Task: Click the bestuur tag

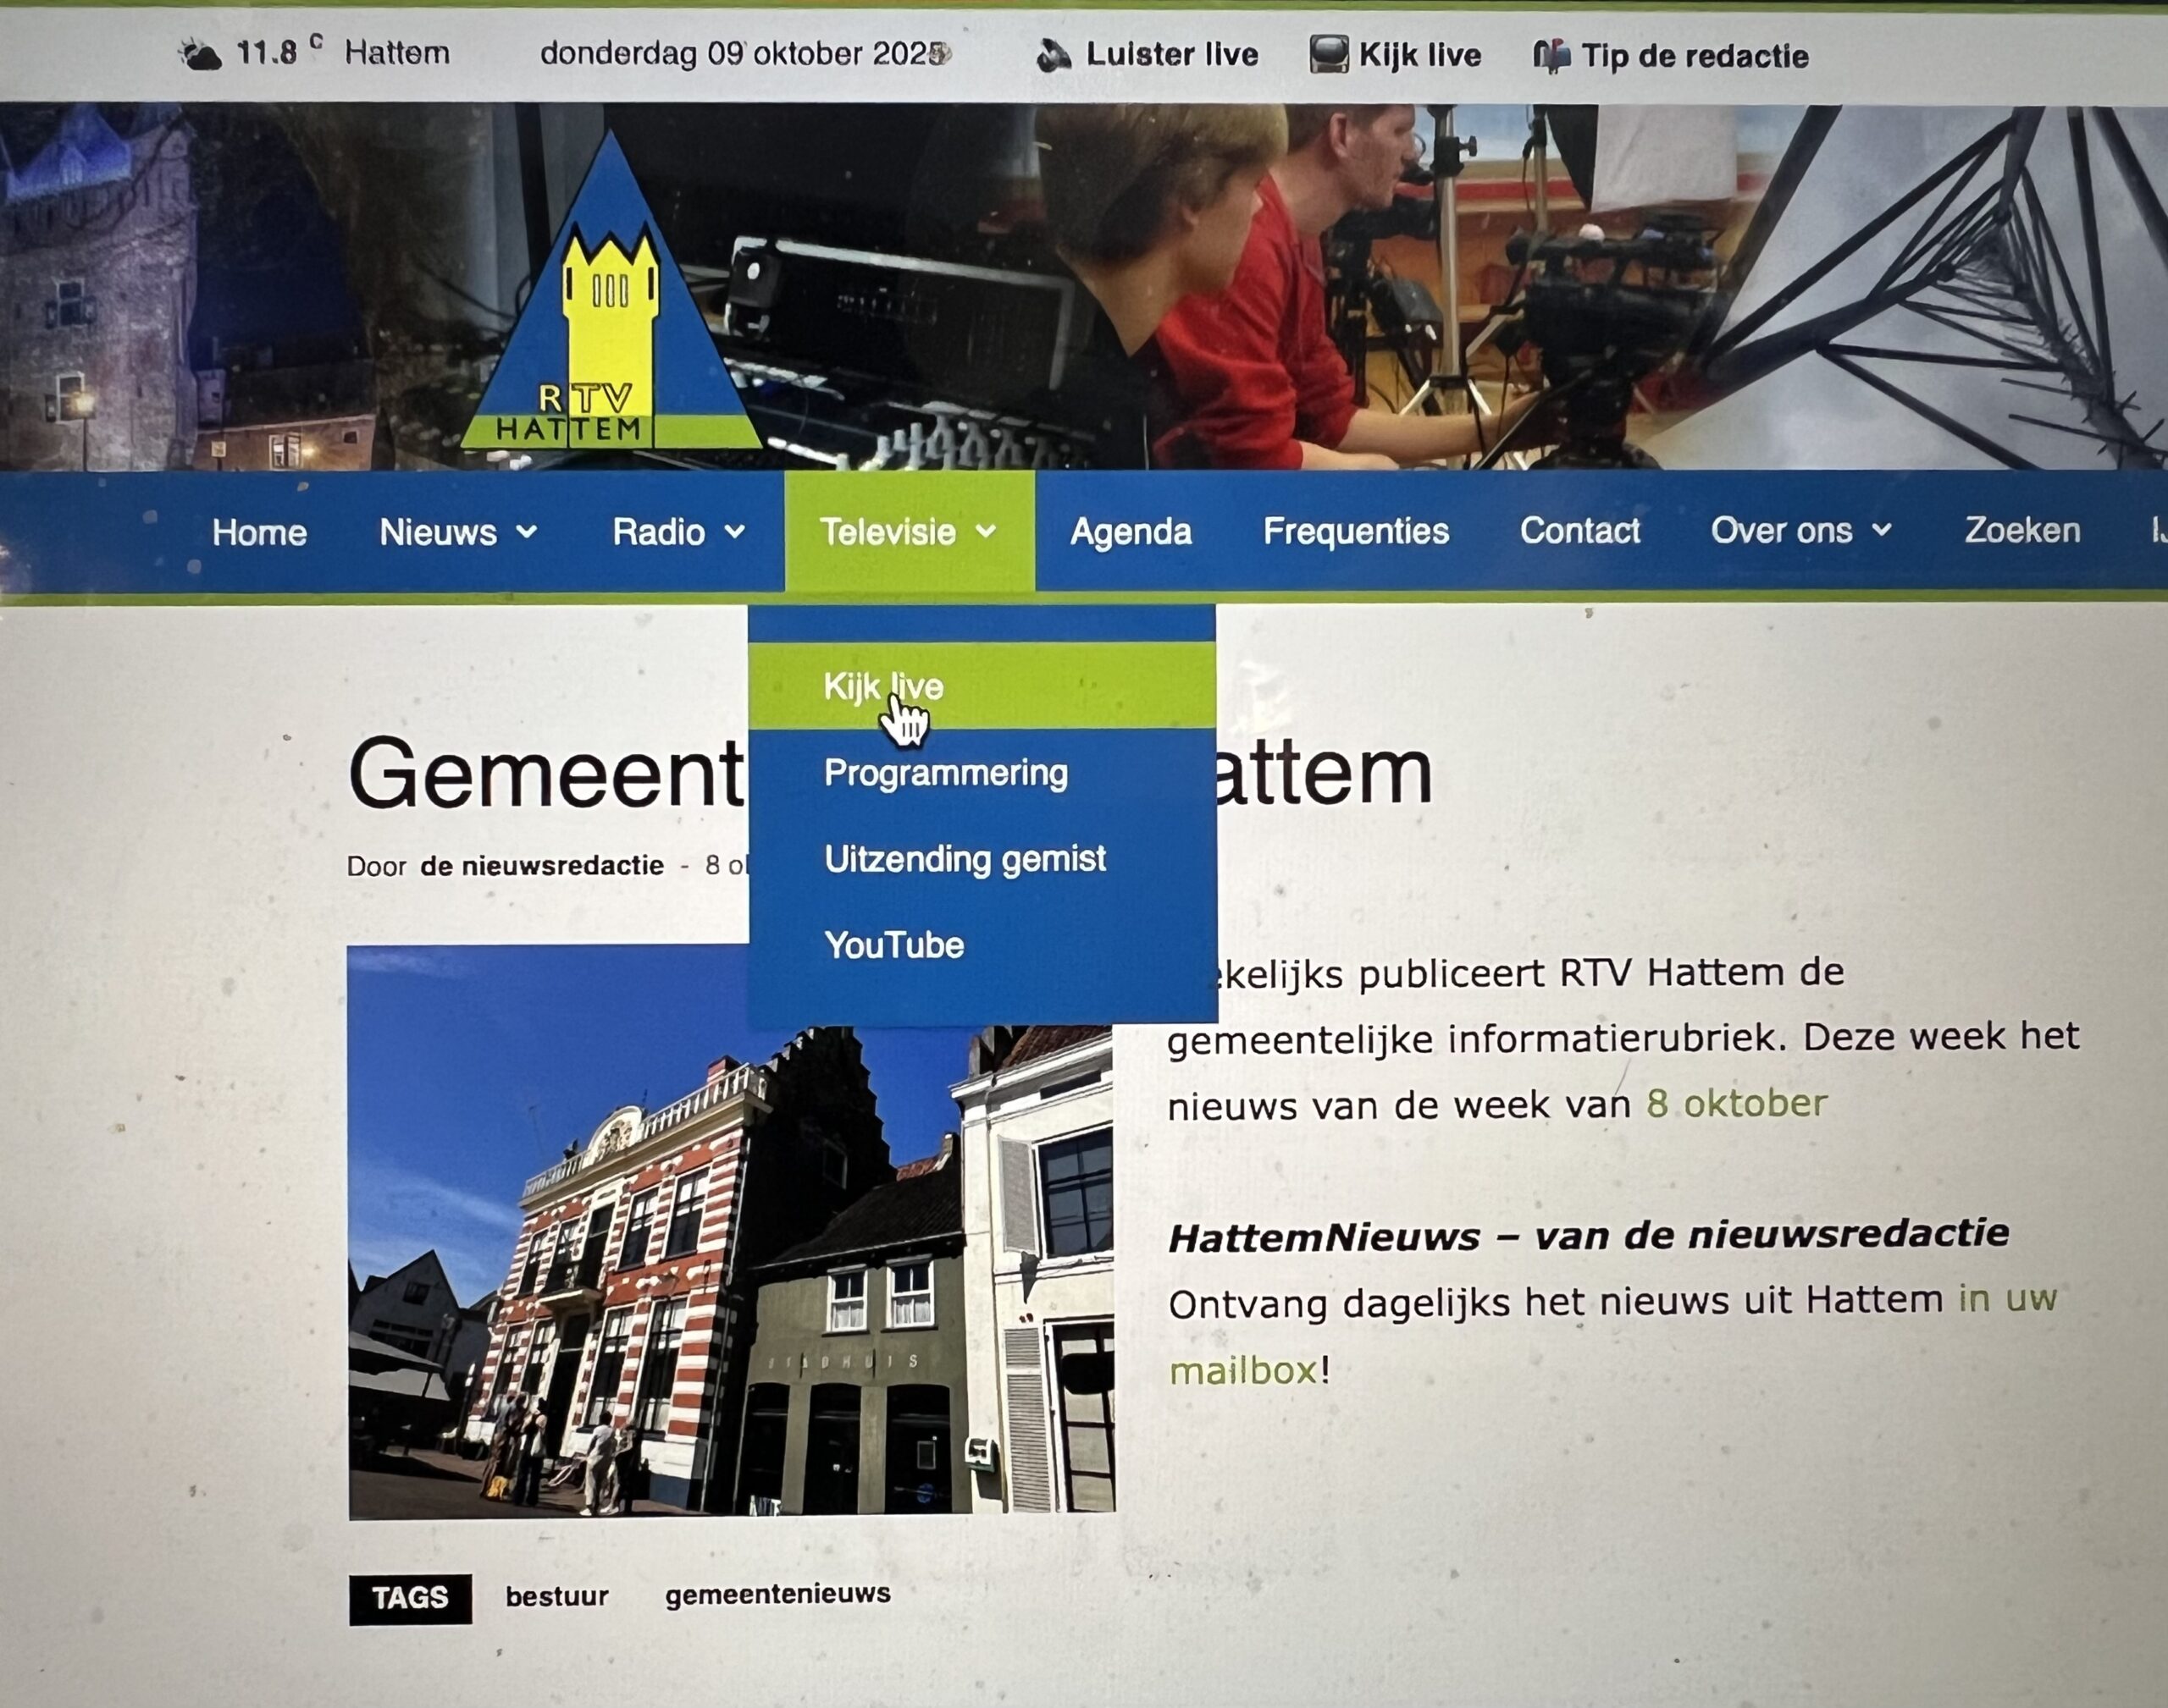Action: pos(556,1597)
